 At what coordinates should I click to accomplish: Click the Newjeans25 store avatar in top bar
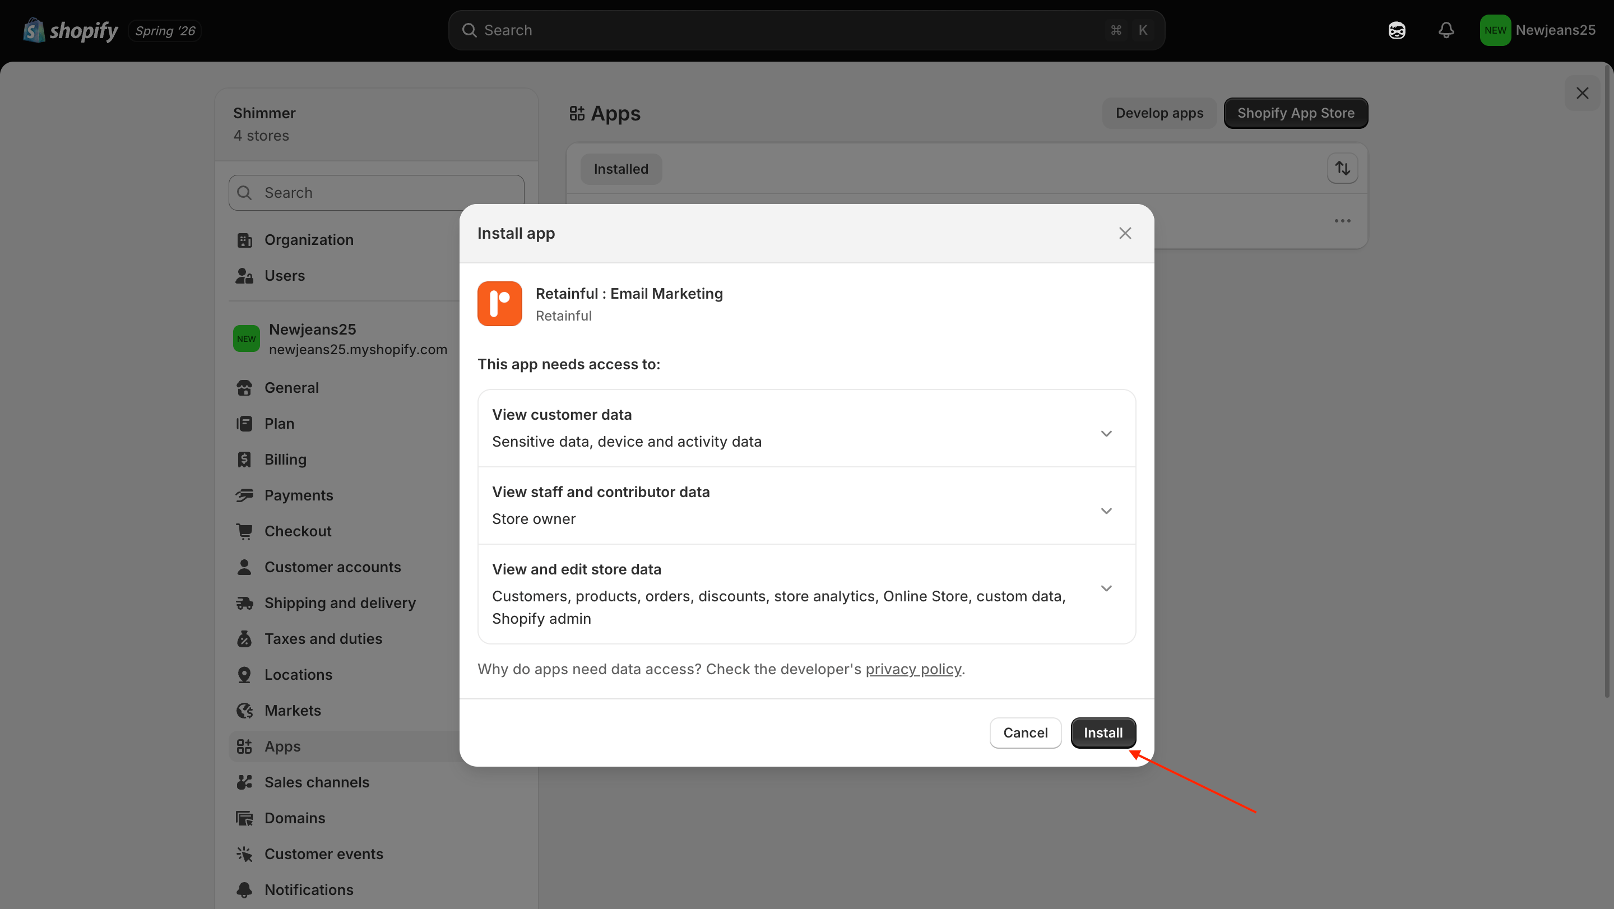(x=1495, y=30)
